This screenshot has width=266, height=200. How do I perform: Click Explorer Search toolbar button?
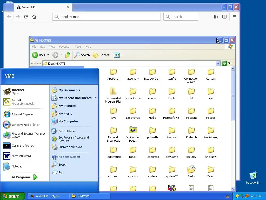coord(82,55)
